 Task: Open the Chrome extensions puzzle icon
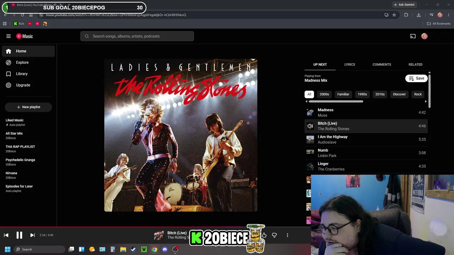(x=406, y=15)
